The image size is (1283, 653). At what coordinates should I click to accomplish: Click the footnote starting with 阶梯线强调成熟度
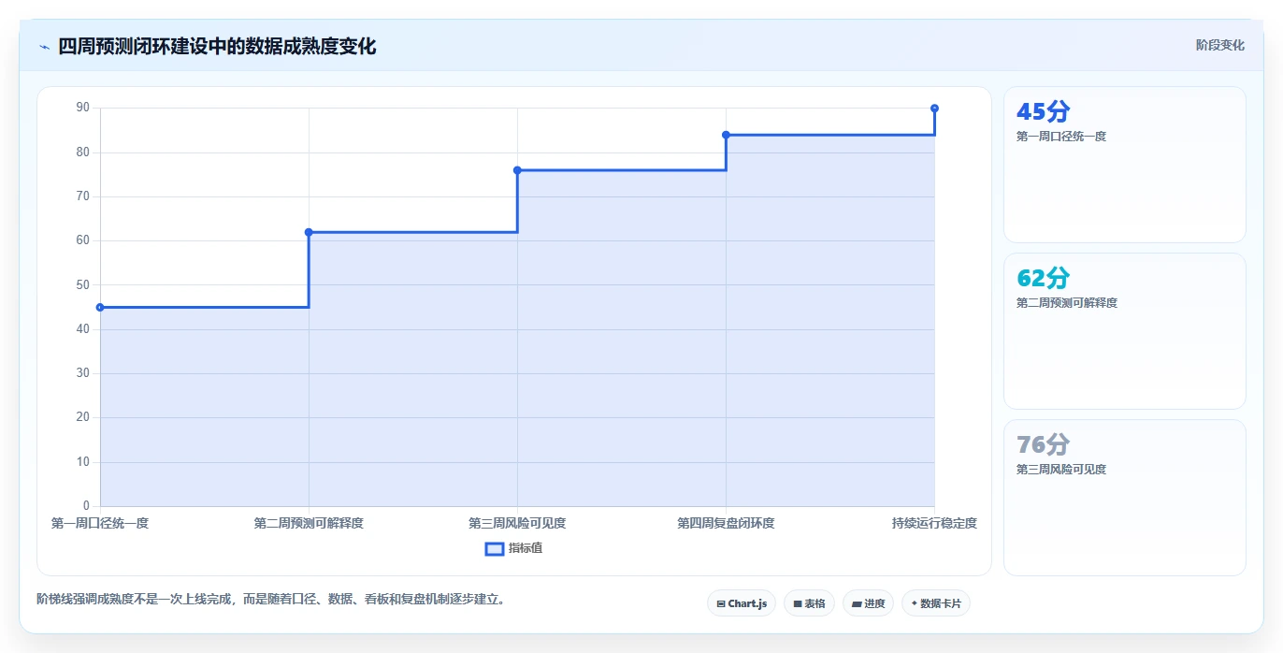point(273,599)
